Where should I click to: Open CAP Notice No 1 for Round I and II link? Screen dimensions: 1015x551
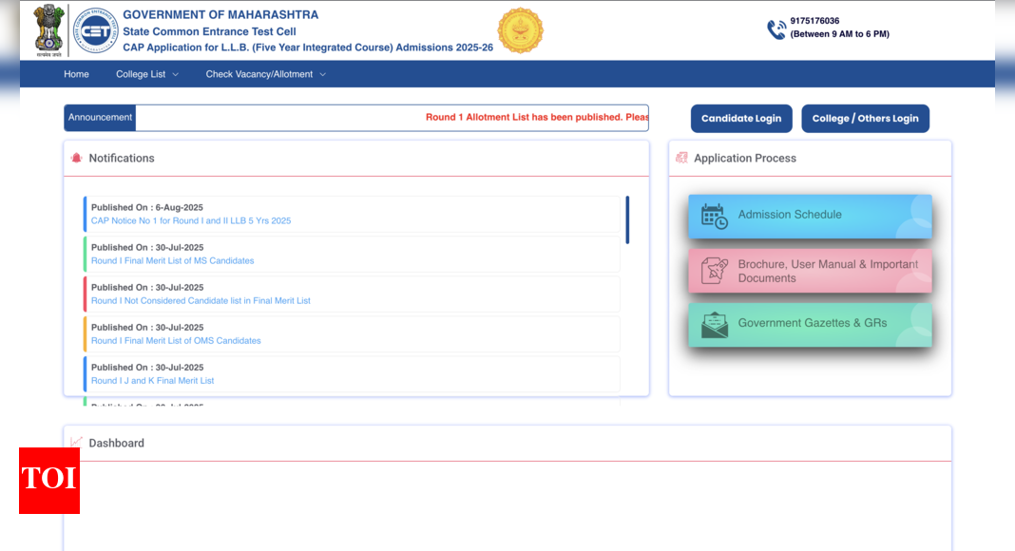point(191,220)
